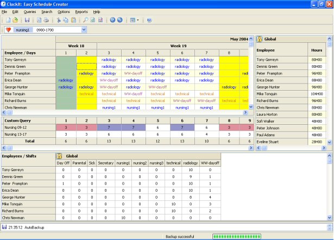This screenshot has width=334, height=240.
Task: Click the Save floppy disk icon
Action: coord(27,20)
